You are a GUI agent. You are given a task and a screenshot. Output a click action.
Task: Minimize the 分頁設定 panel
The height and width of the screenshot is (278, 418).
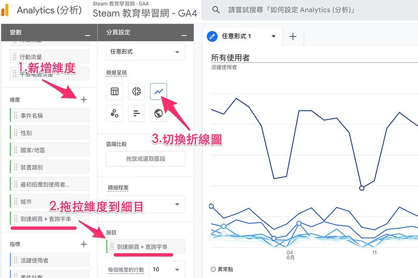pyautogui.click(x=184, y=35)
